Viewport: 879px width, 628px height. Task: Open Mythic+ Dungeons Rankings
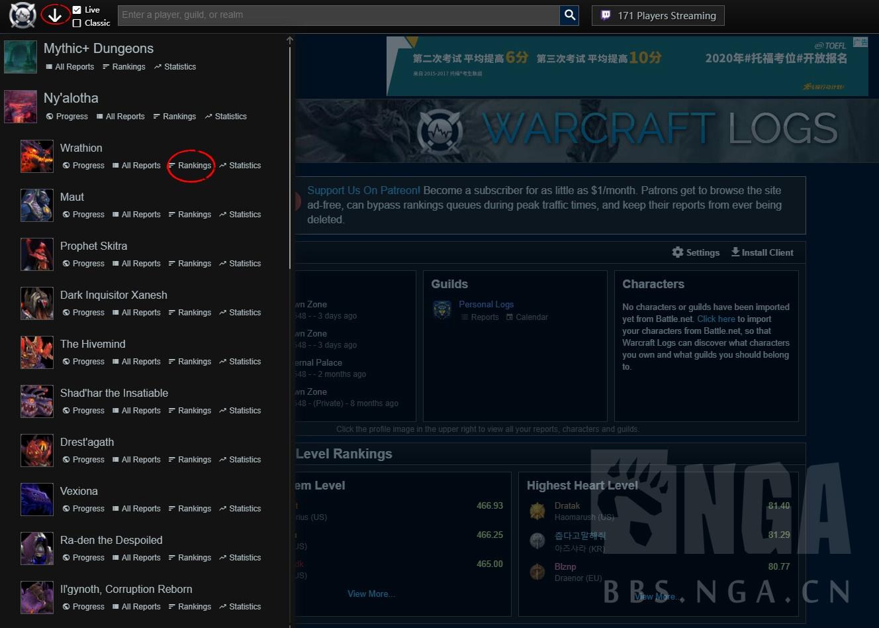click(x=124, y=67)
